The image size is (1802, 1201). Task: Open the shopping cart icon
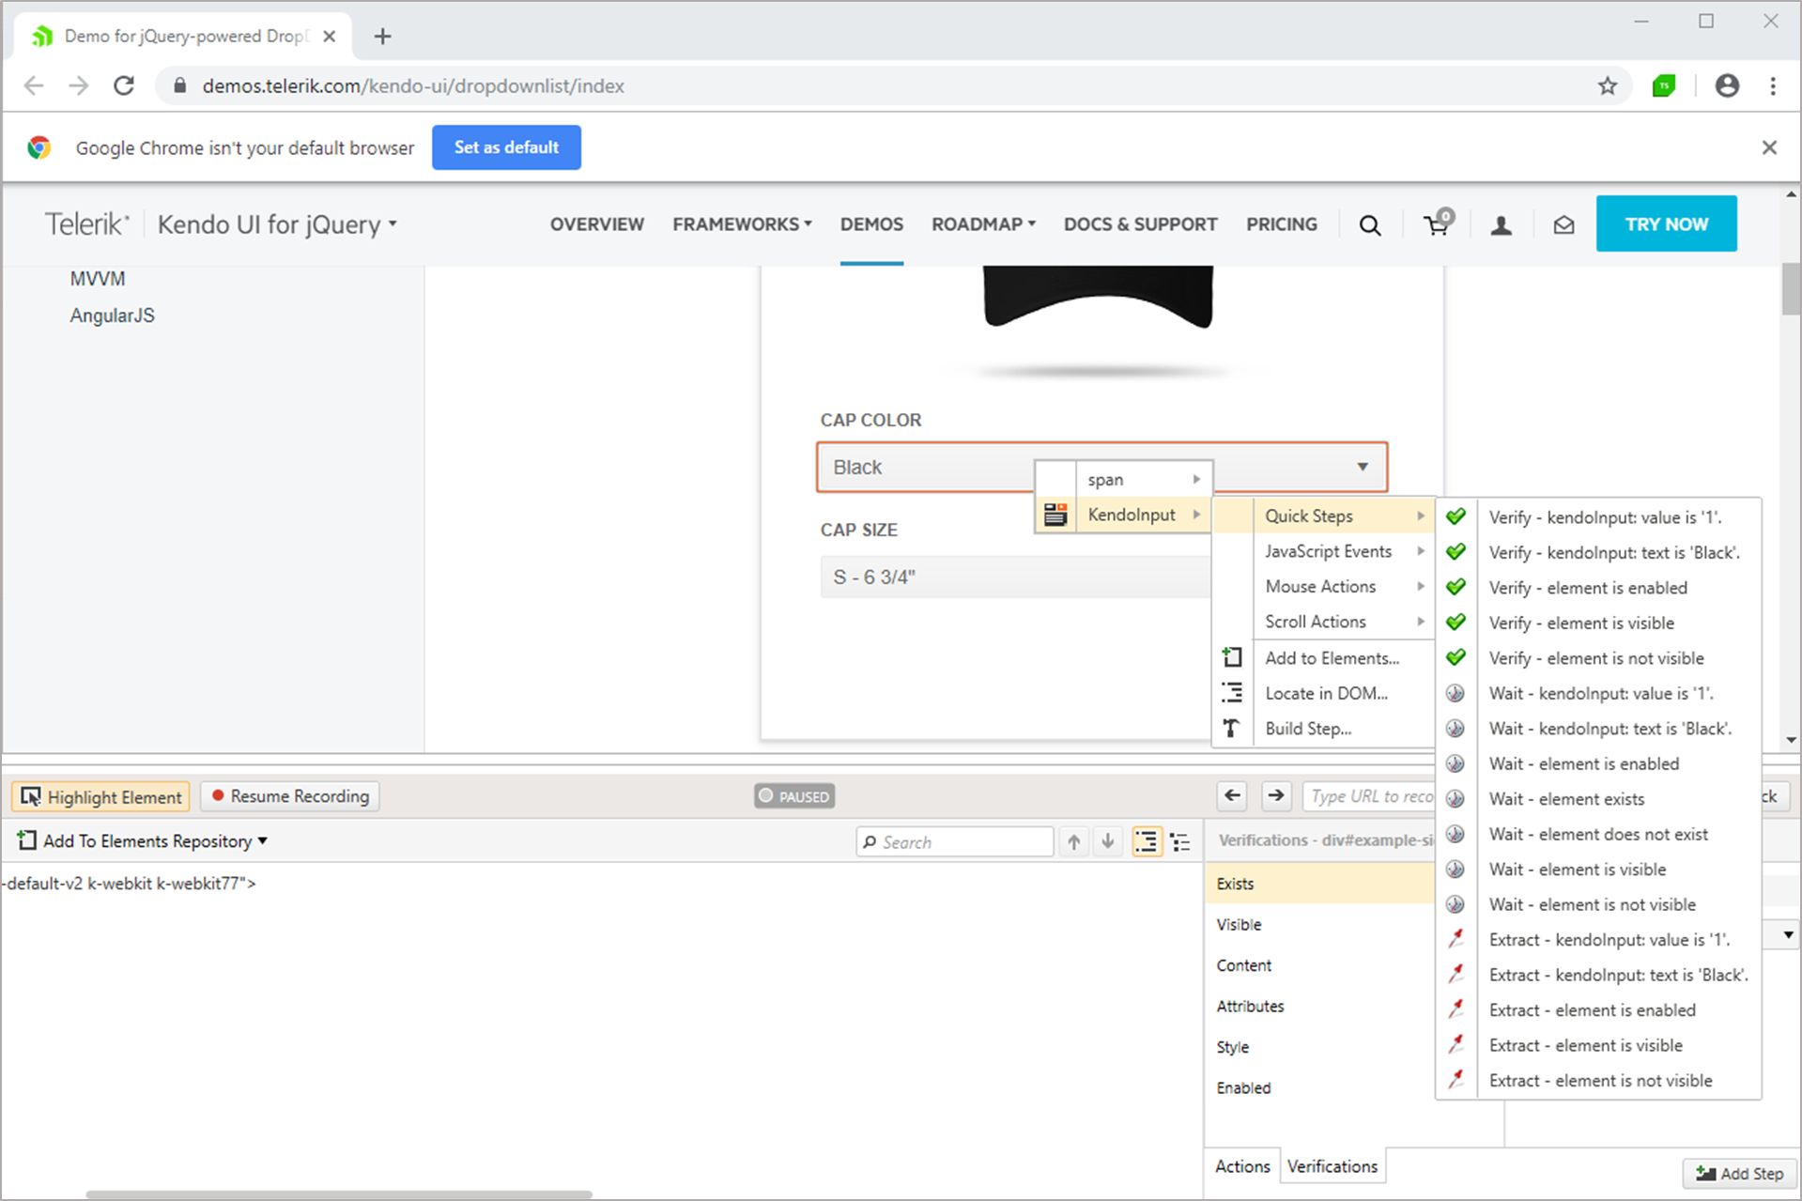point(1436,224)
